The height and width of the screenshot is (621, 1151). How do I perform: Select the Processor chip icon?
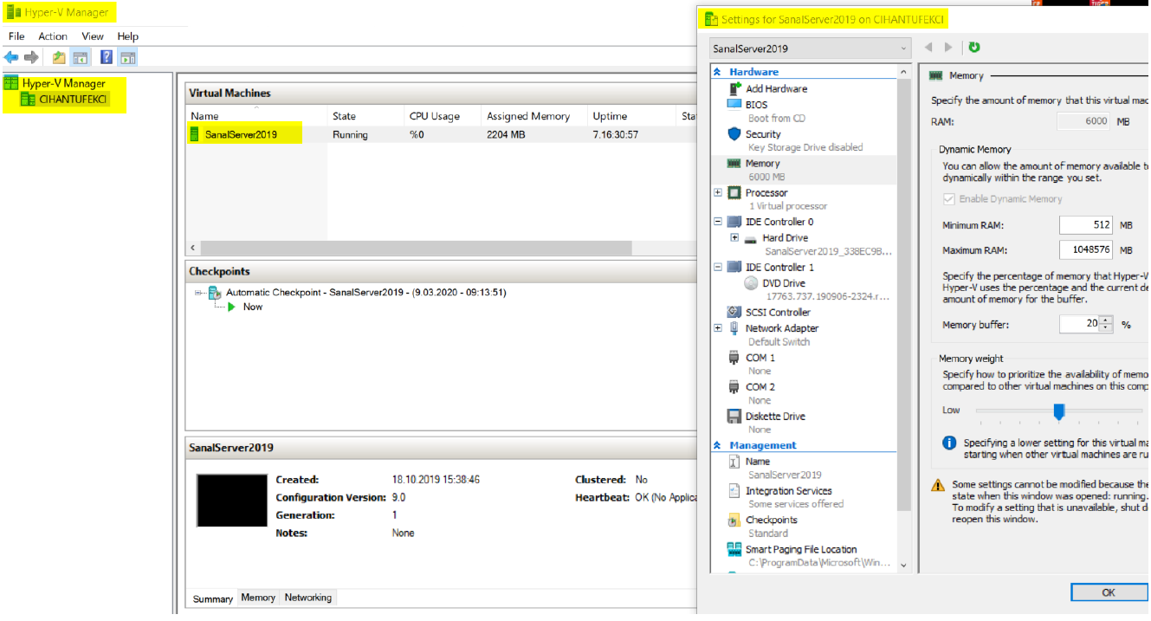pyautogui.click(x=734, y=193)
